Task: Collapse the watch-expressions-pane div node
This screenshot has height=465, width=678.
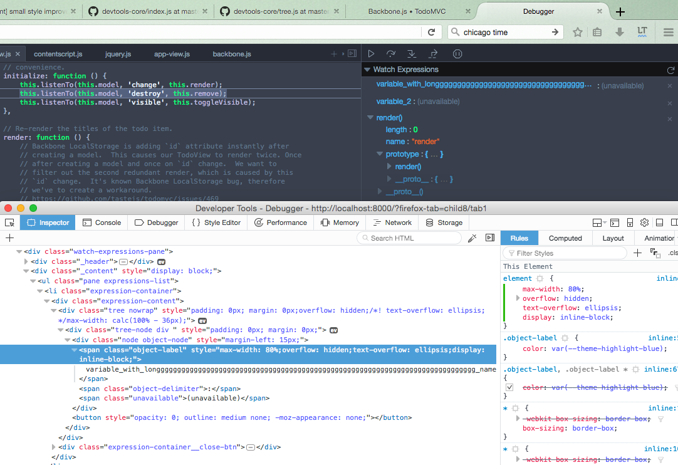Action: 19,251
